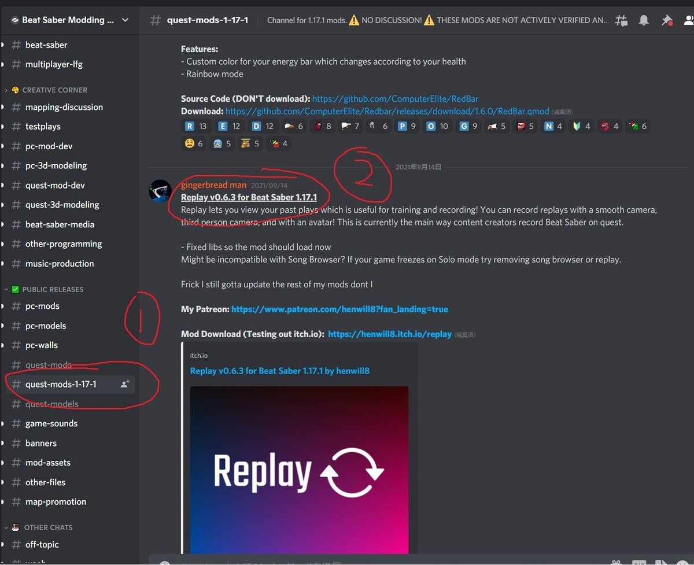Select the pc-models channel
694x565 pixels.
click(x=70, y=326)
